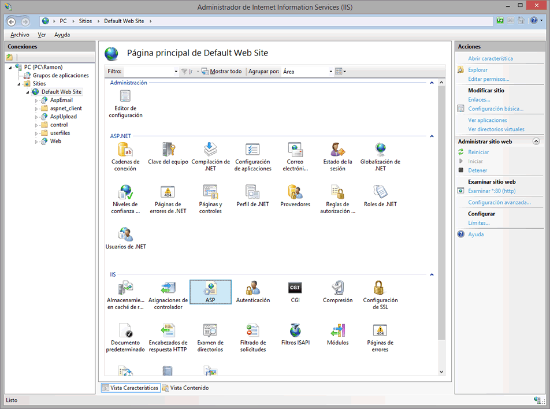Viewport: 550px width, 409px height.
Task: Expand the AspEmail tree node
Action: pos(36,101)
